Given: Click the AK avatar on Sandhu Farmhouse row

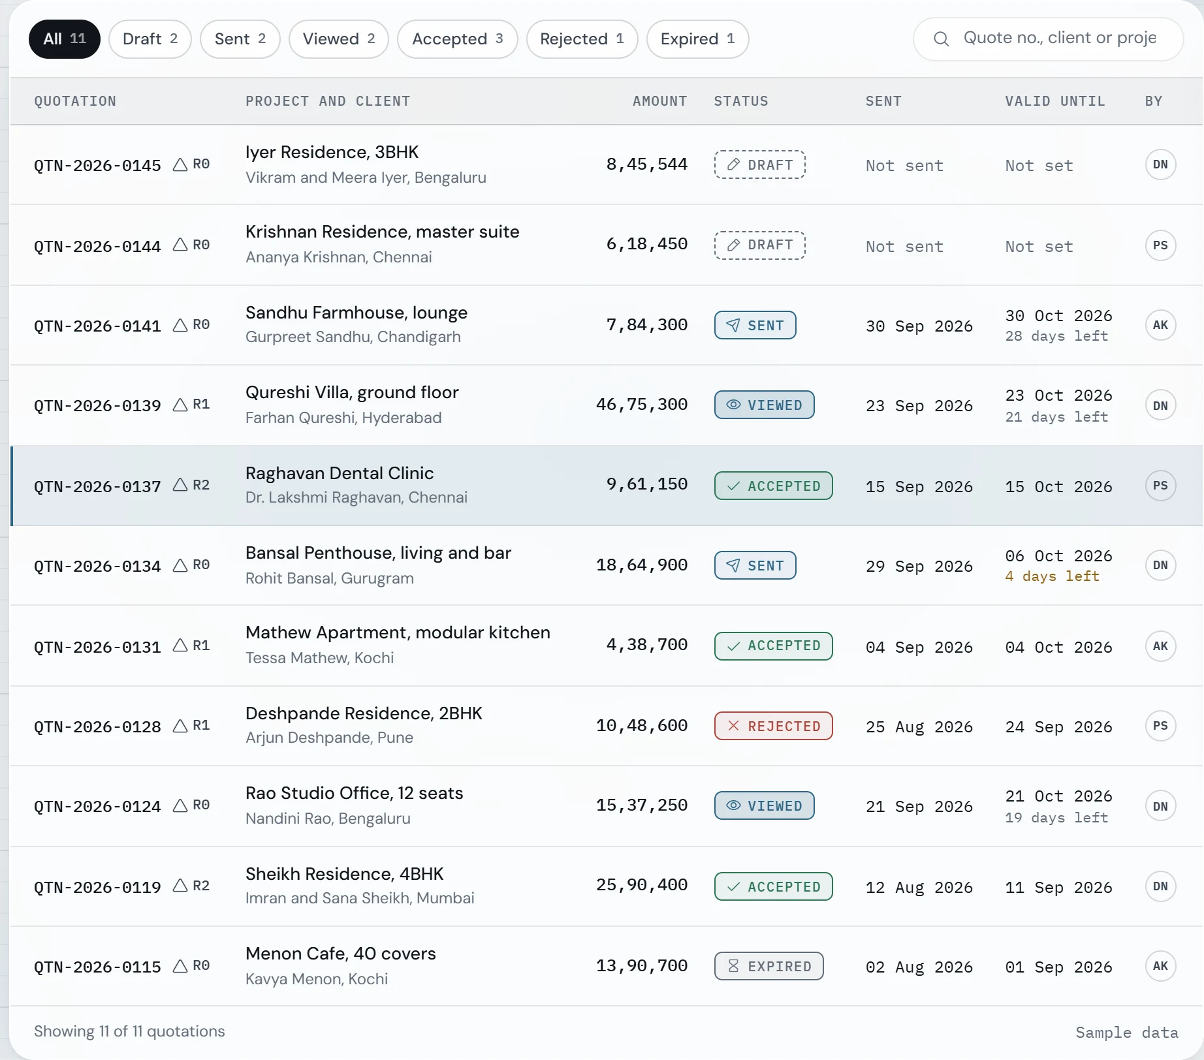Looking at the screenshot, I should [1160, 325].
